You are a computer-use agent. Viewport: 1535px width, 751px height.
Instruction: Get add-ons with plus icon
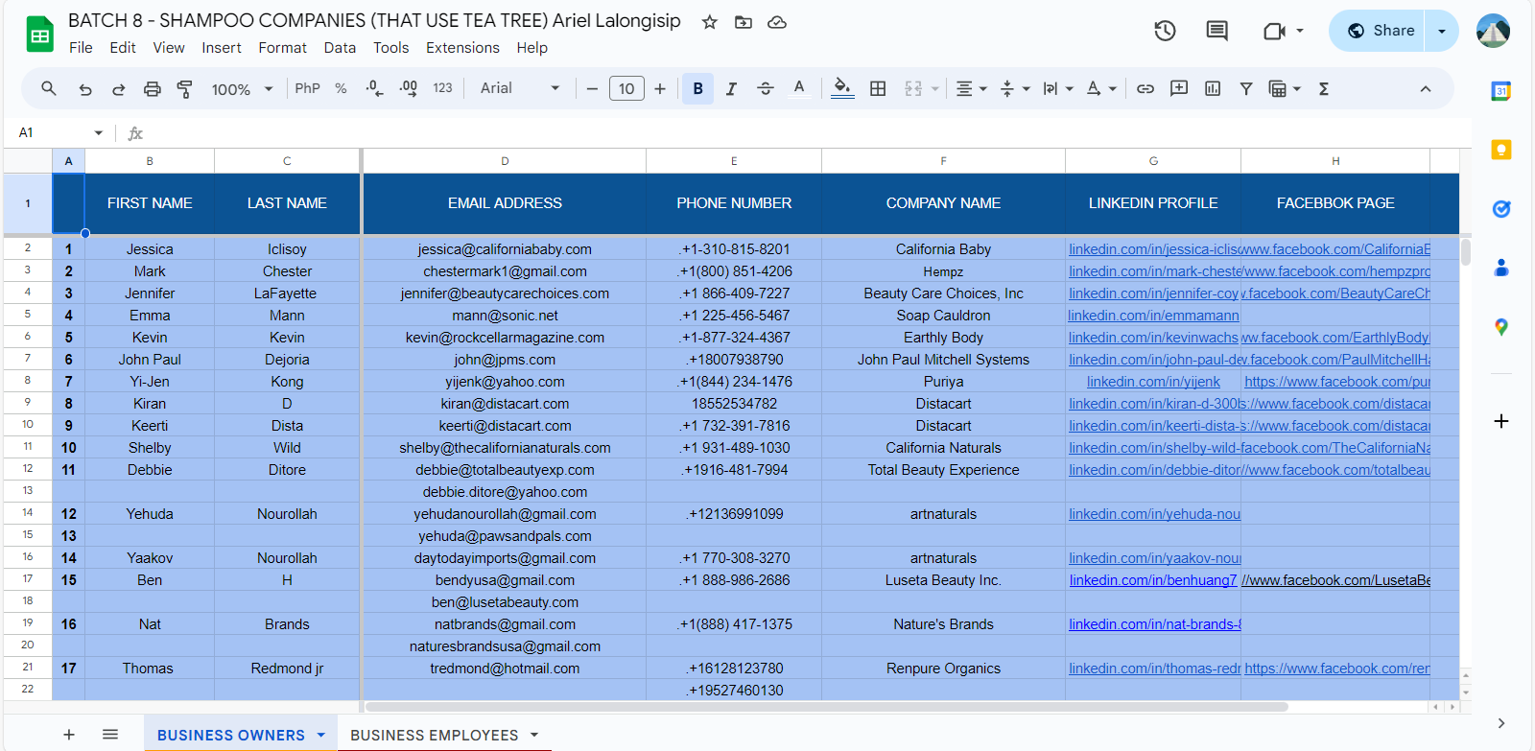click(x=1501, y=421)
